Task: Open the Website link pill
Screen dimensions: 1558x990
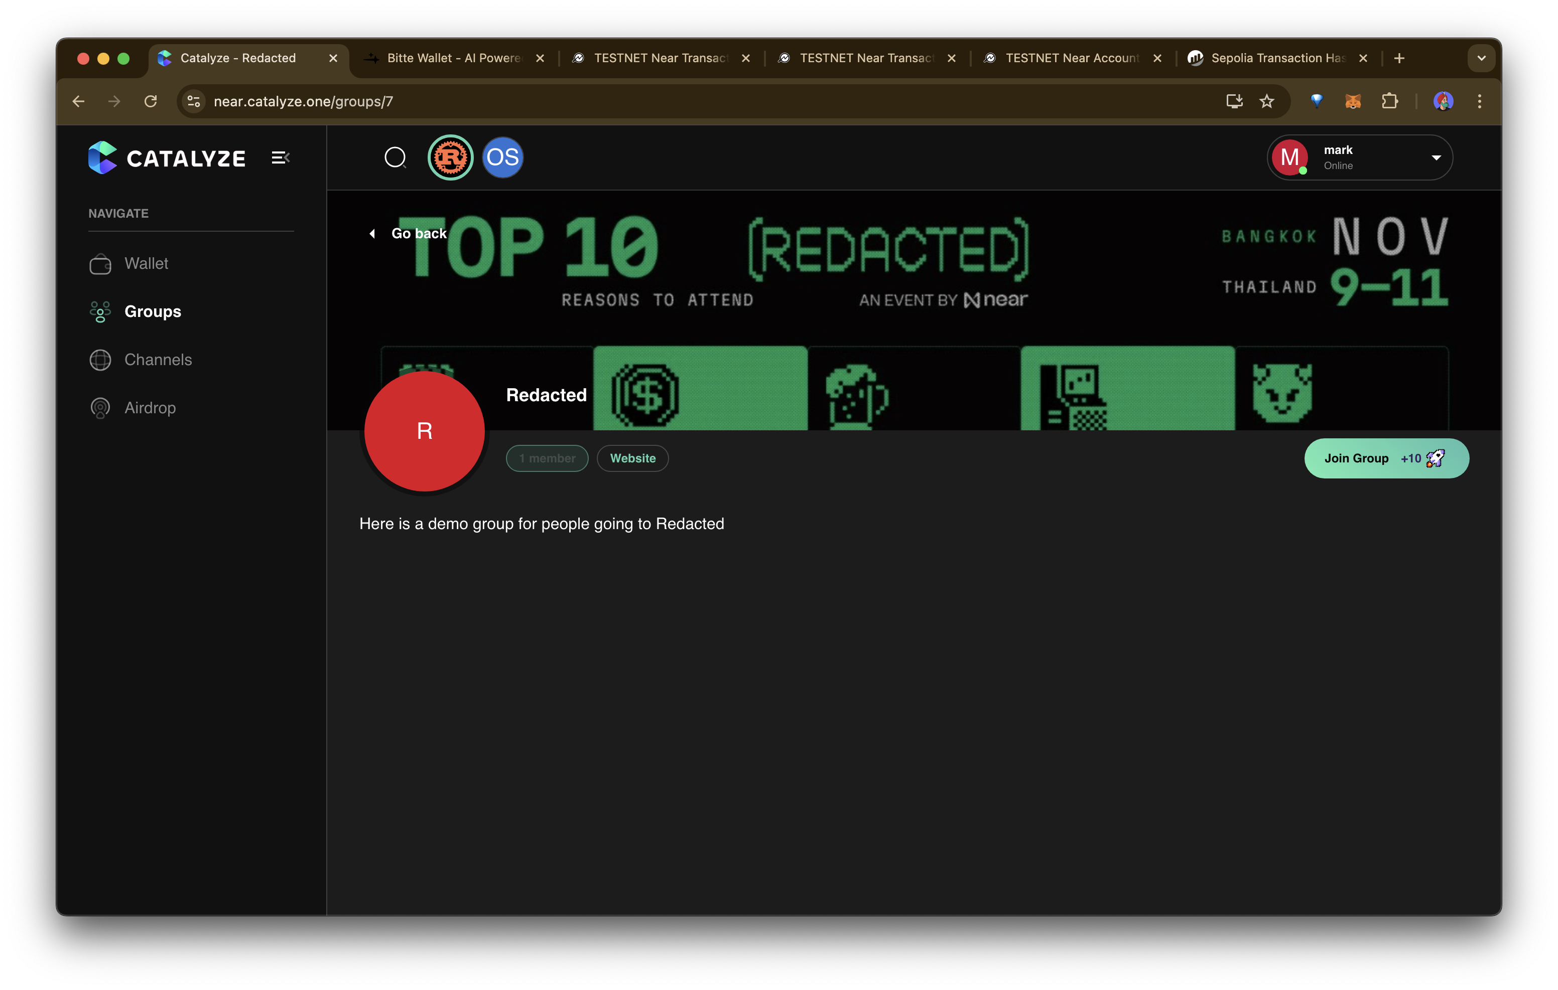Action: coord(632,458)
